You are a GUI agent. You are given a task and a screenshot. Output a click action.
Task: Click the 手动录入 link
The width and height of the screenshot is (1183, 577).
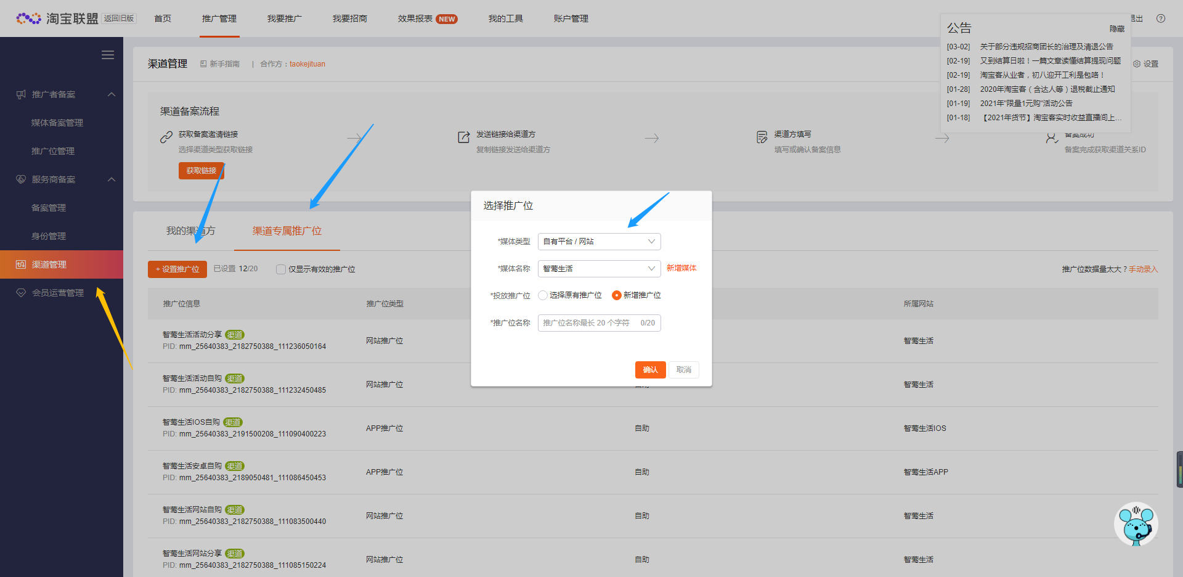[x=1143, y=269]
